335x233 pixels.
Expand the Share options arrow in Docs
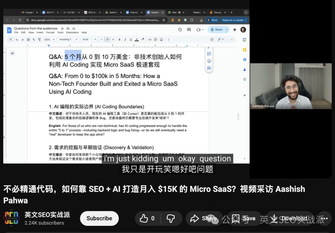[227, 30]
